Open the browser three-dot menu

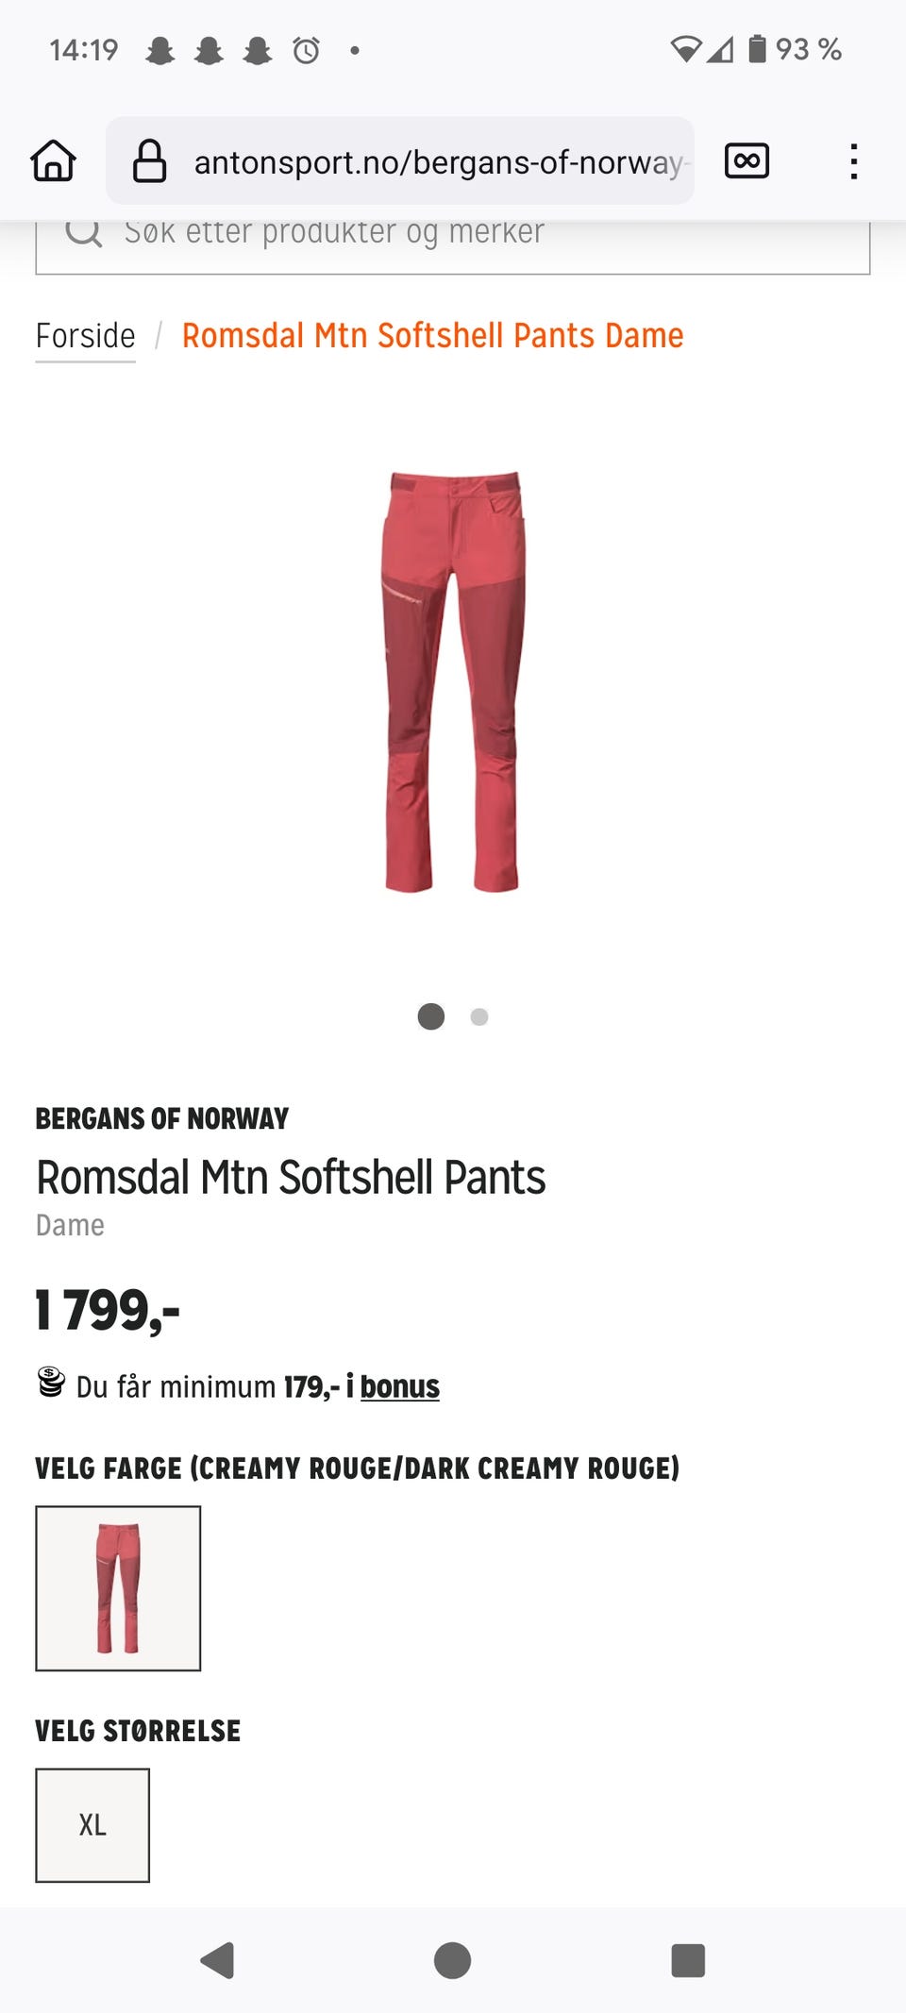[x=853, y=161]
